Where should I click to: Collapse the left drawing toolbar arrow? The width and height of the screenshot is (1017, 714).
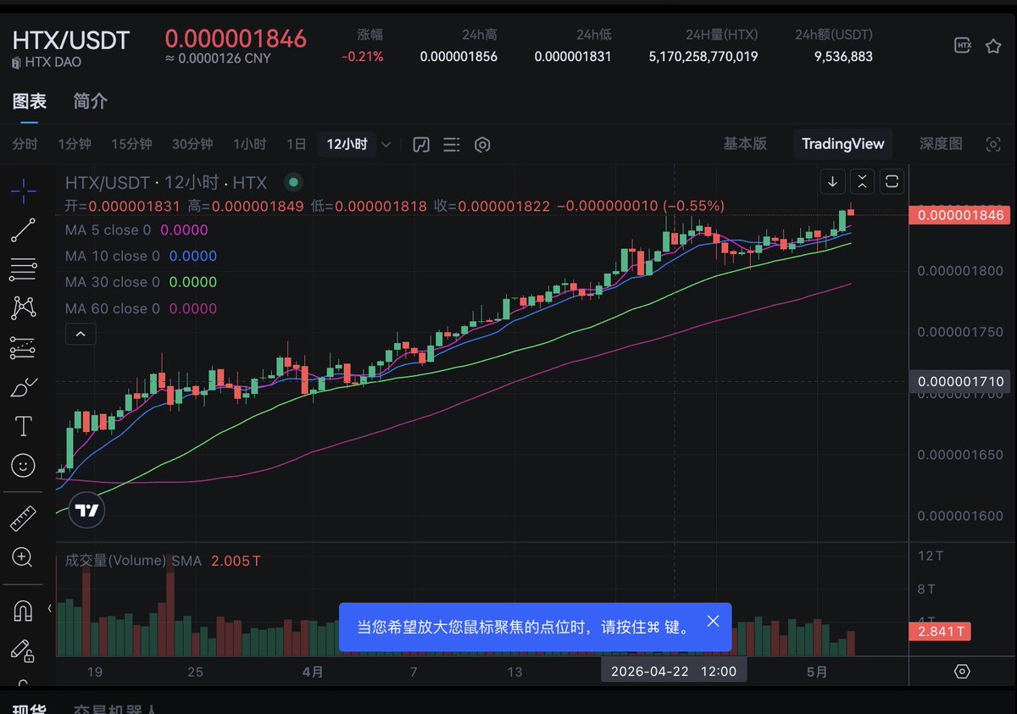(x=49, y=608)
